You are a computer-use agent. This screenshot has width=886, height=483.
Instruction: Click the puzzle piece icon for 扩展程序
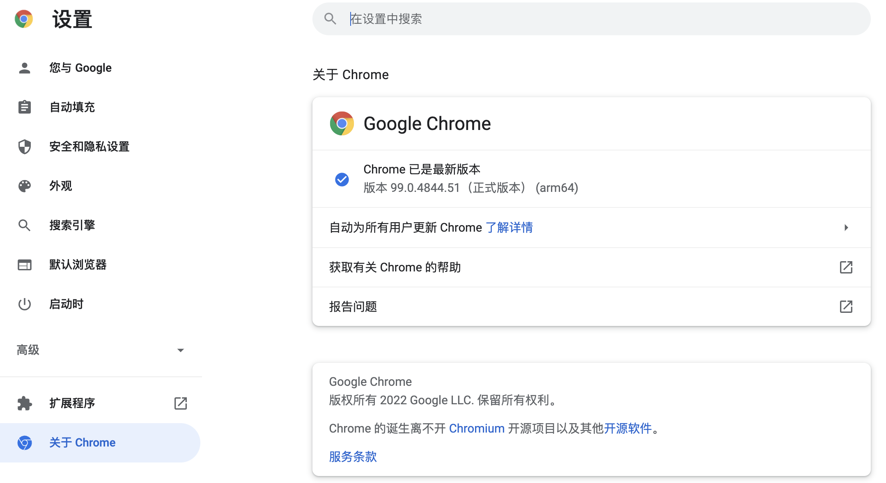click(25, 403)
